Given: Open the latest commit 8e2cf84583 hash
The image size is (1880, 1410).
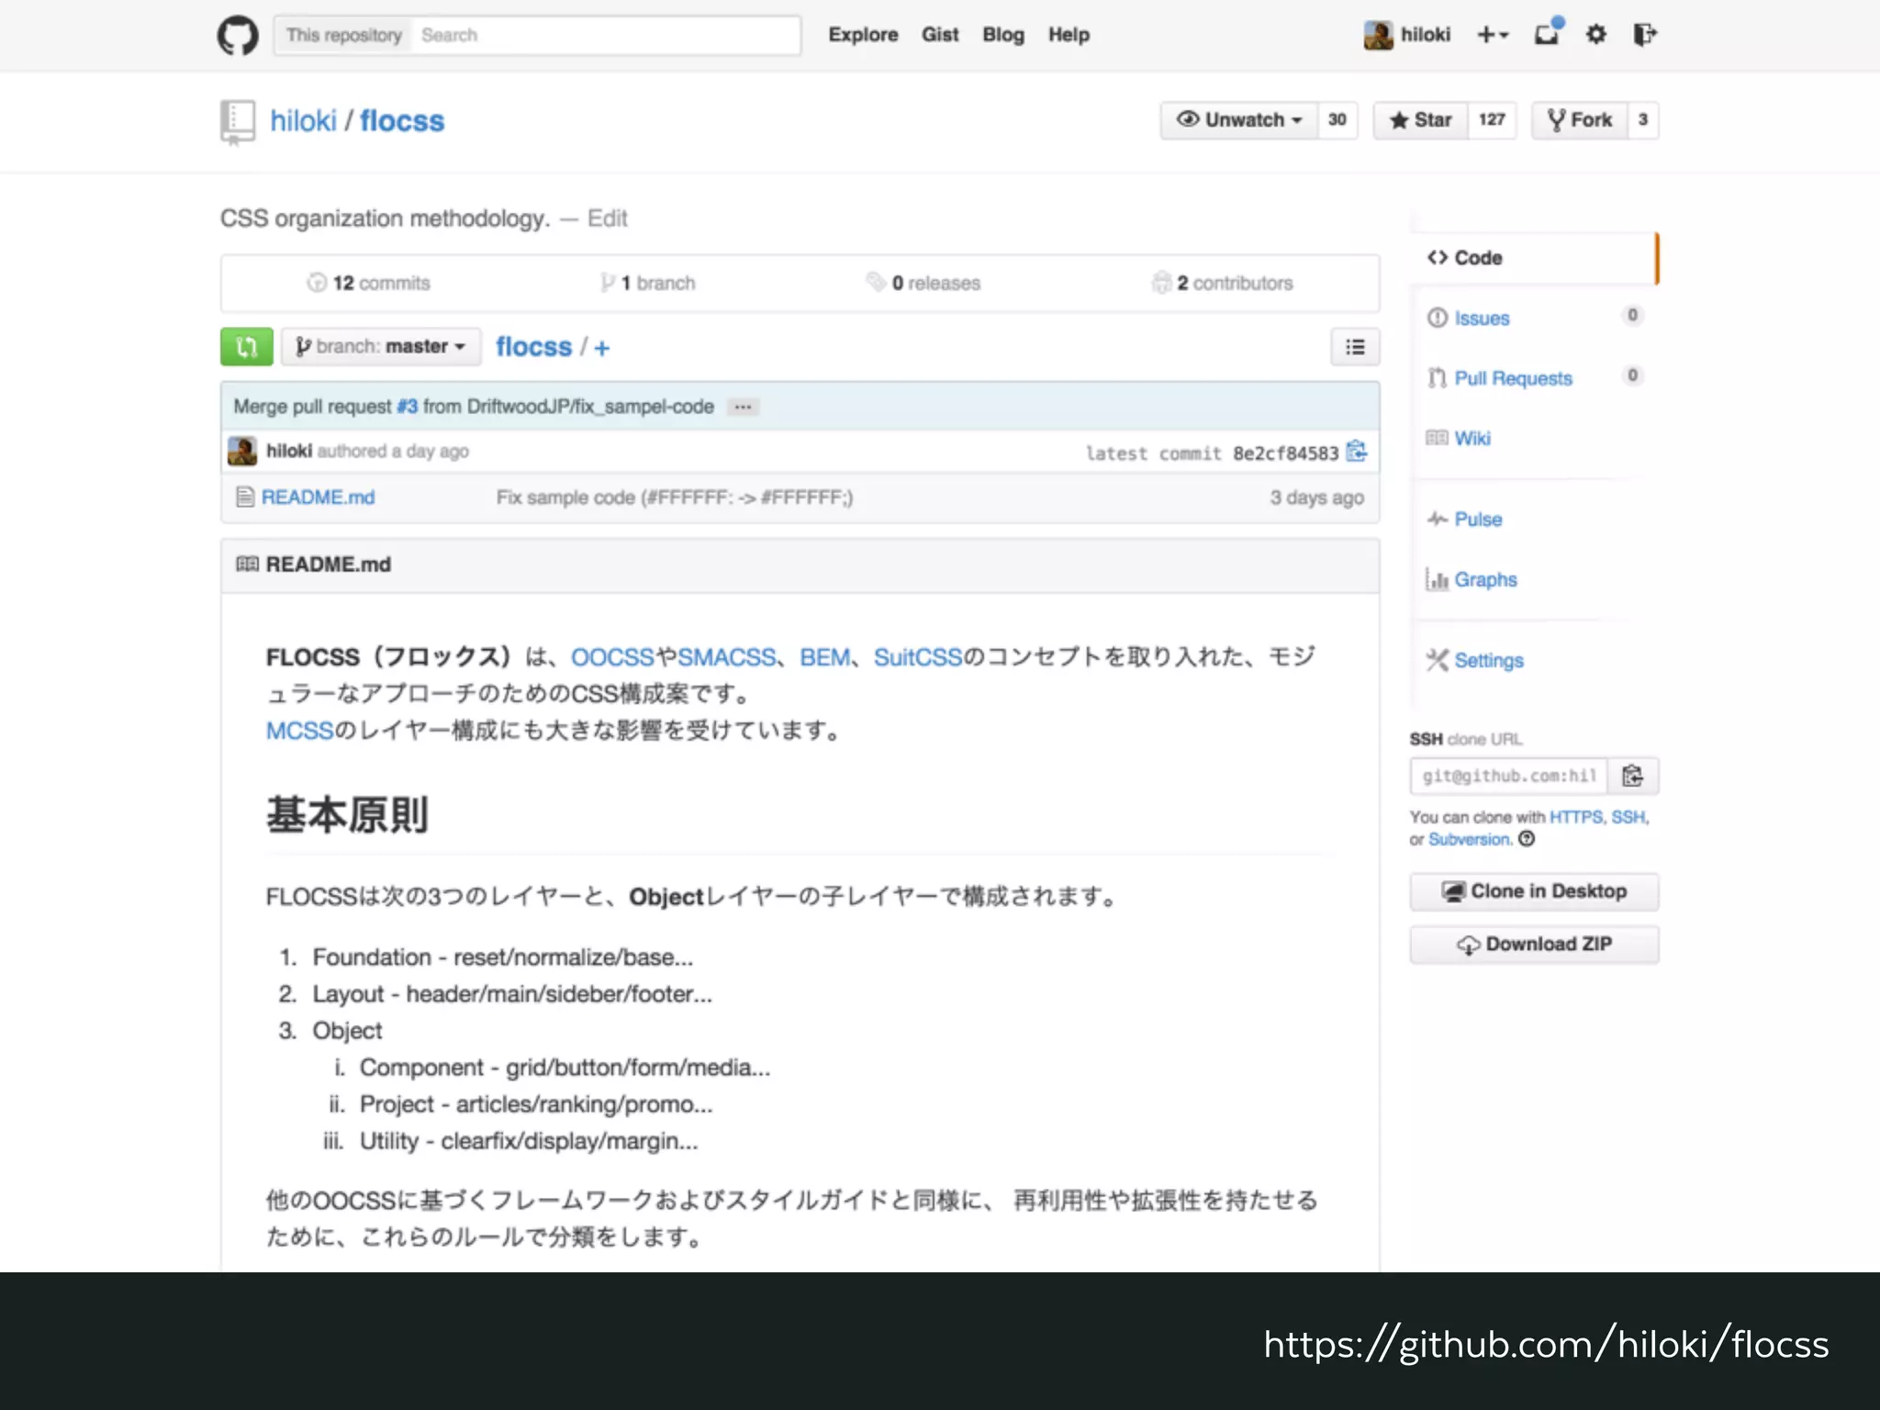Looking at the screenshot, I should tap(1286, 453).
